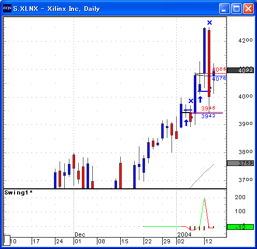Click the blue X marker above highest candle

[209, 22]
